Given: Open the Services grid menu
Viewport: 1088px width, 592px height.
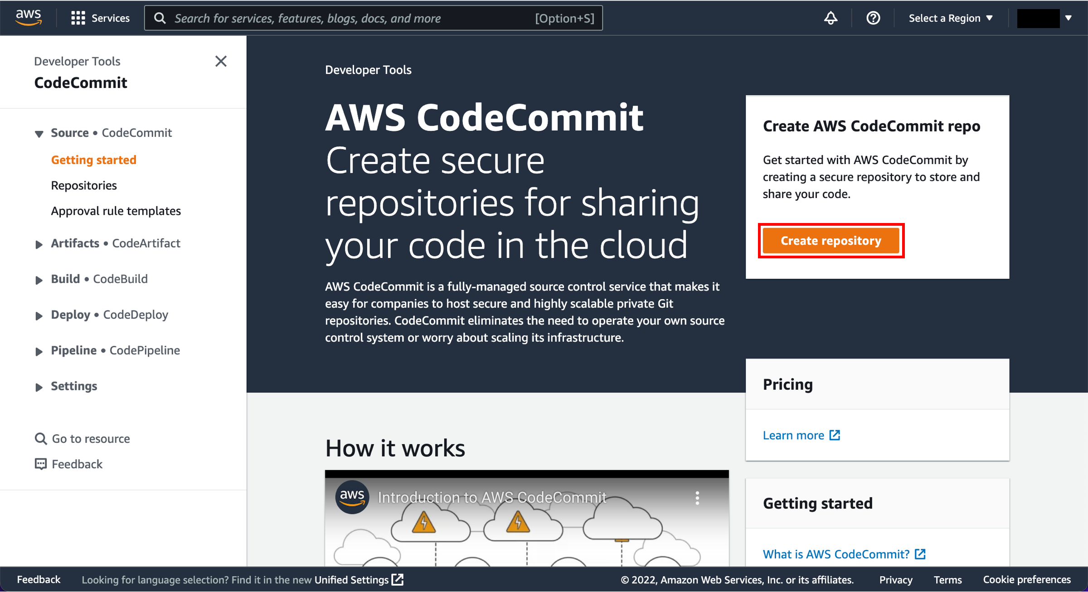Looking at the screenshot, I should (x=78, y=18).
